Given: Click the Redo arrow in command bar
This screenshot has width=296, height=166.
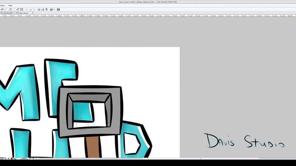Looking at the screenshot, I should [x=6, y=9].
